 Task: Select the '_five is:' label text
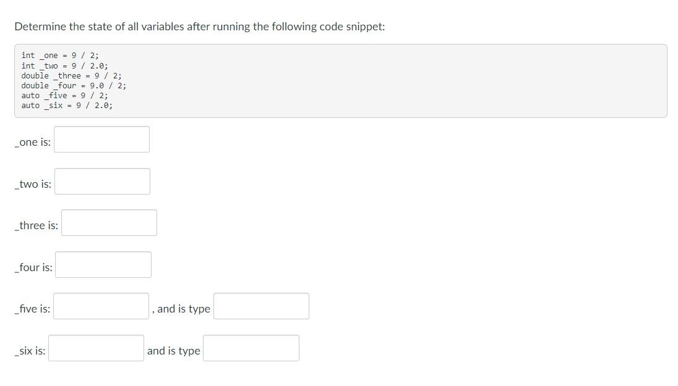click(x=32, y=309)
